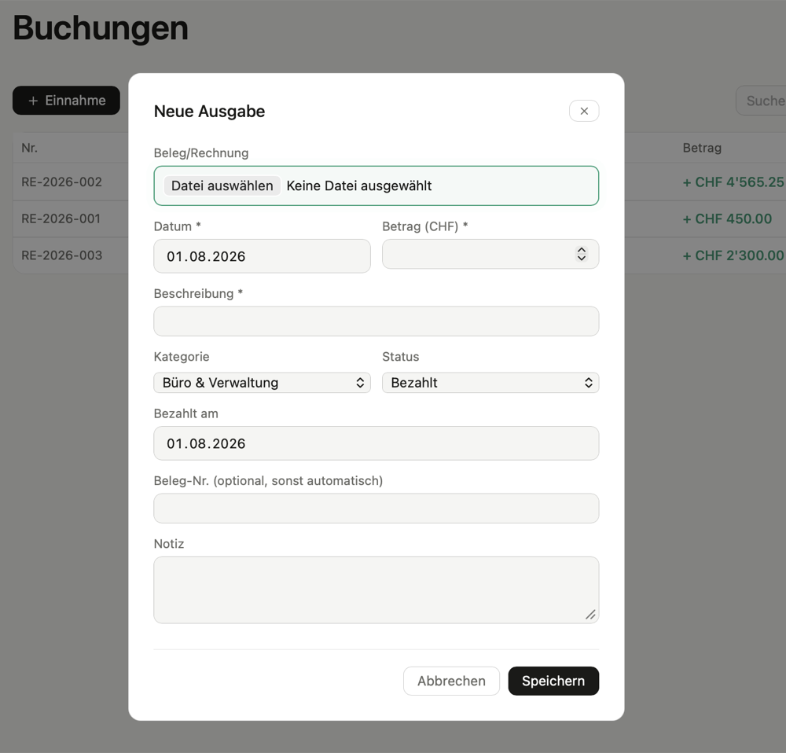
Task: Open the Status dropdown showing Bezahlt
Action: [490, 383]
